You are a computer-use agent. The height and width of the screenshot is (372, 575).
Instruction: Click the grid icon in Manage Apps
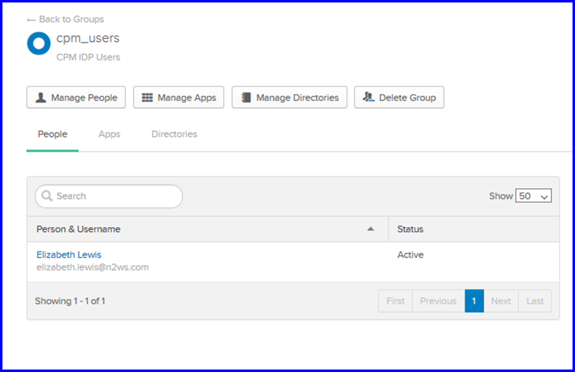pos(147,97)
